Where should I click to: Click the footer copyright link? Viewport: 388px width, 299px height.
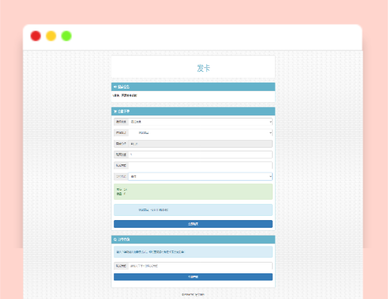pyautogui.click(x=193, y=294)
